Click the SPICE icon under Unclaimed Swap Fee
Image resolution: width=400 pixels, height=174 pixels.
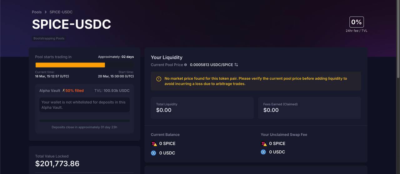pyautogui.click(x=264, y=144)
